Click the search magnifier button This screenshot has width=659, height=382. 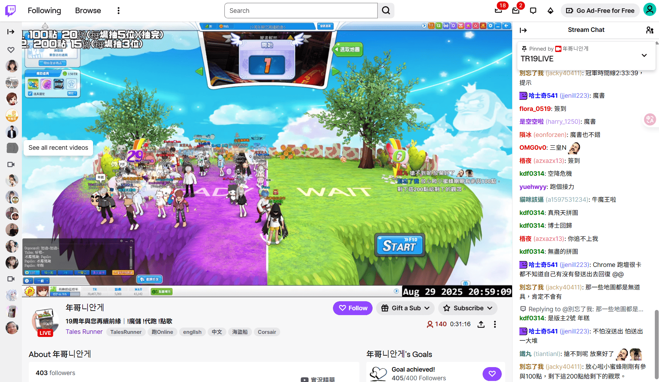(386, 11)
